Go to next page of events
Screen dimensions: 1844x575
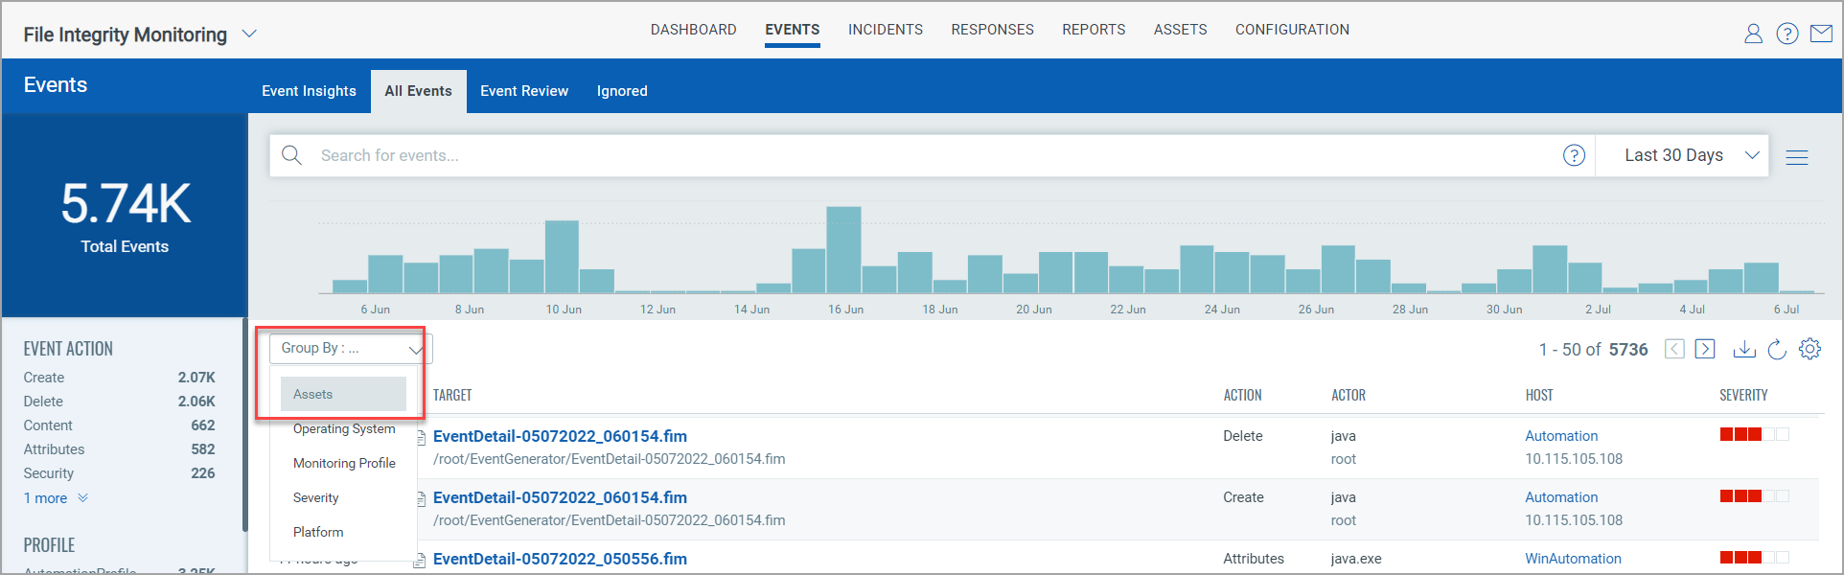pyautogui.click(x=1705, y=349)
